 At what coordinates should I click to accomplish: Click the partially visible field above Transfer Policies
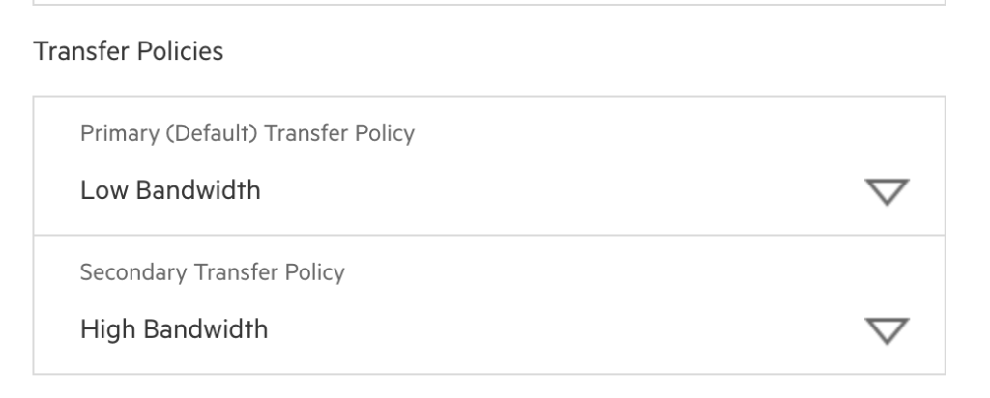pyautogui.click(x=489, y=3)
